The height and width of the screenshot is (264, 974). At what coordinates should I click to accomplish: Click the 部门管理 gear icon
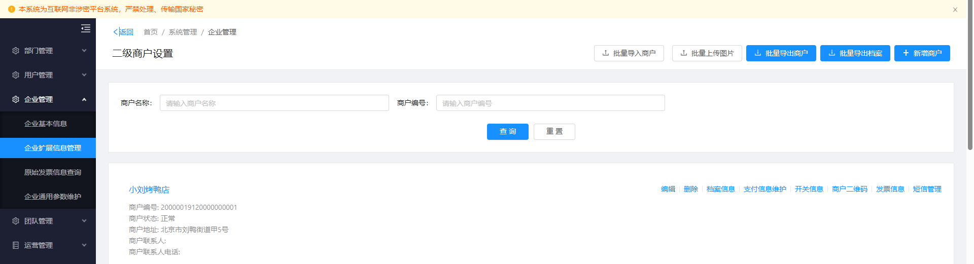(16, 51)
